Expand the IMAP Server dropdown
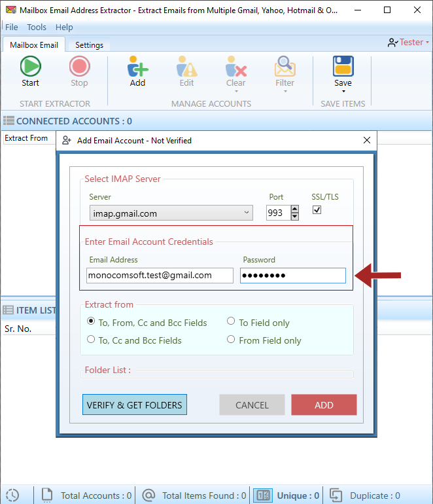This screenshot has height=504, width=433. click(x=246, y=213)
